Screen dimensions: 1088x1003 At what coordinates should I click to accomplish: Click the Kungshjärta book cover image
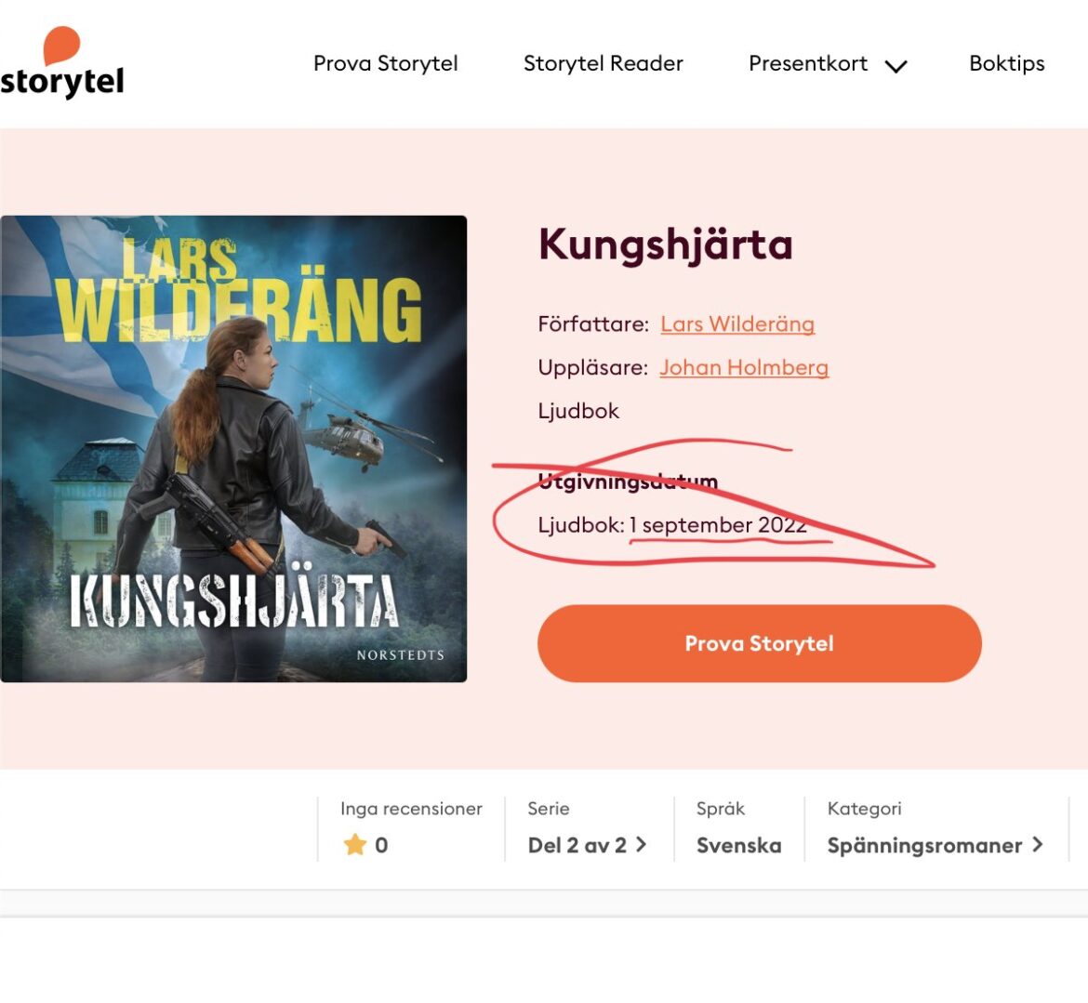coord(233,449)
